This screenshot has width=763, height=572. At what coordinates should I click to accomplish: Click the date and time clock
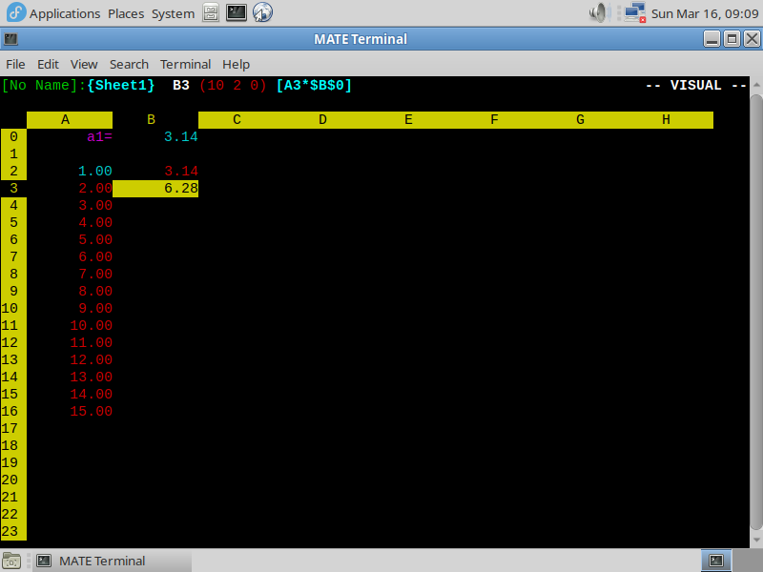pos(703,13)
